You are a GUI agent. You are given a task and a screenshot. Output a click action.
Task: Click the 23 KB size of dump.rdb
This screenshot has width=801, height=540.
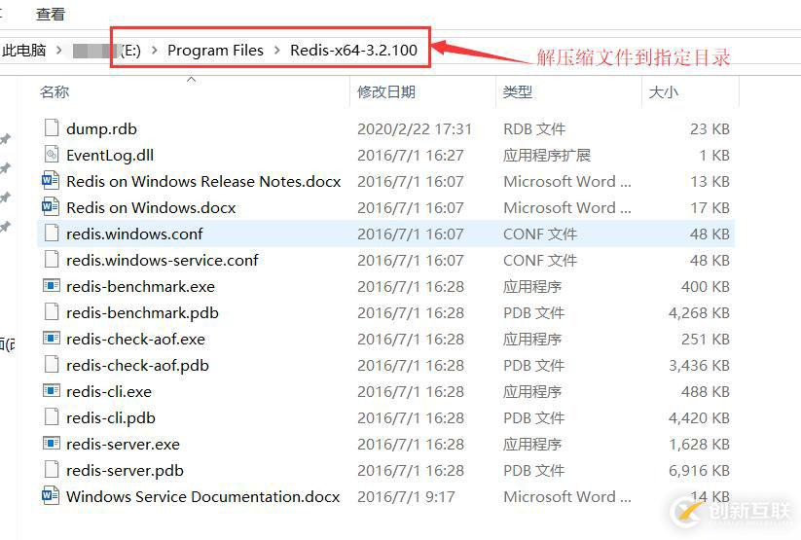click(x=710, y=128)
